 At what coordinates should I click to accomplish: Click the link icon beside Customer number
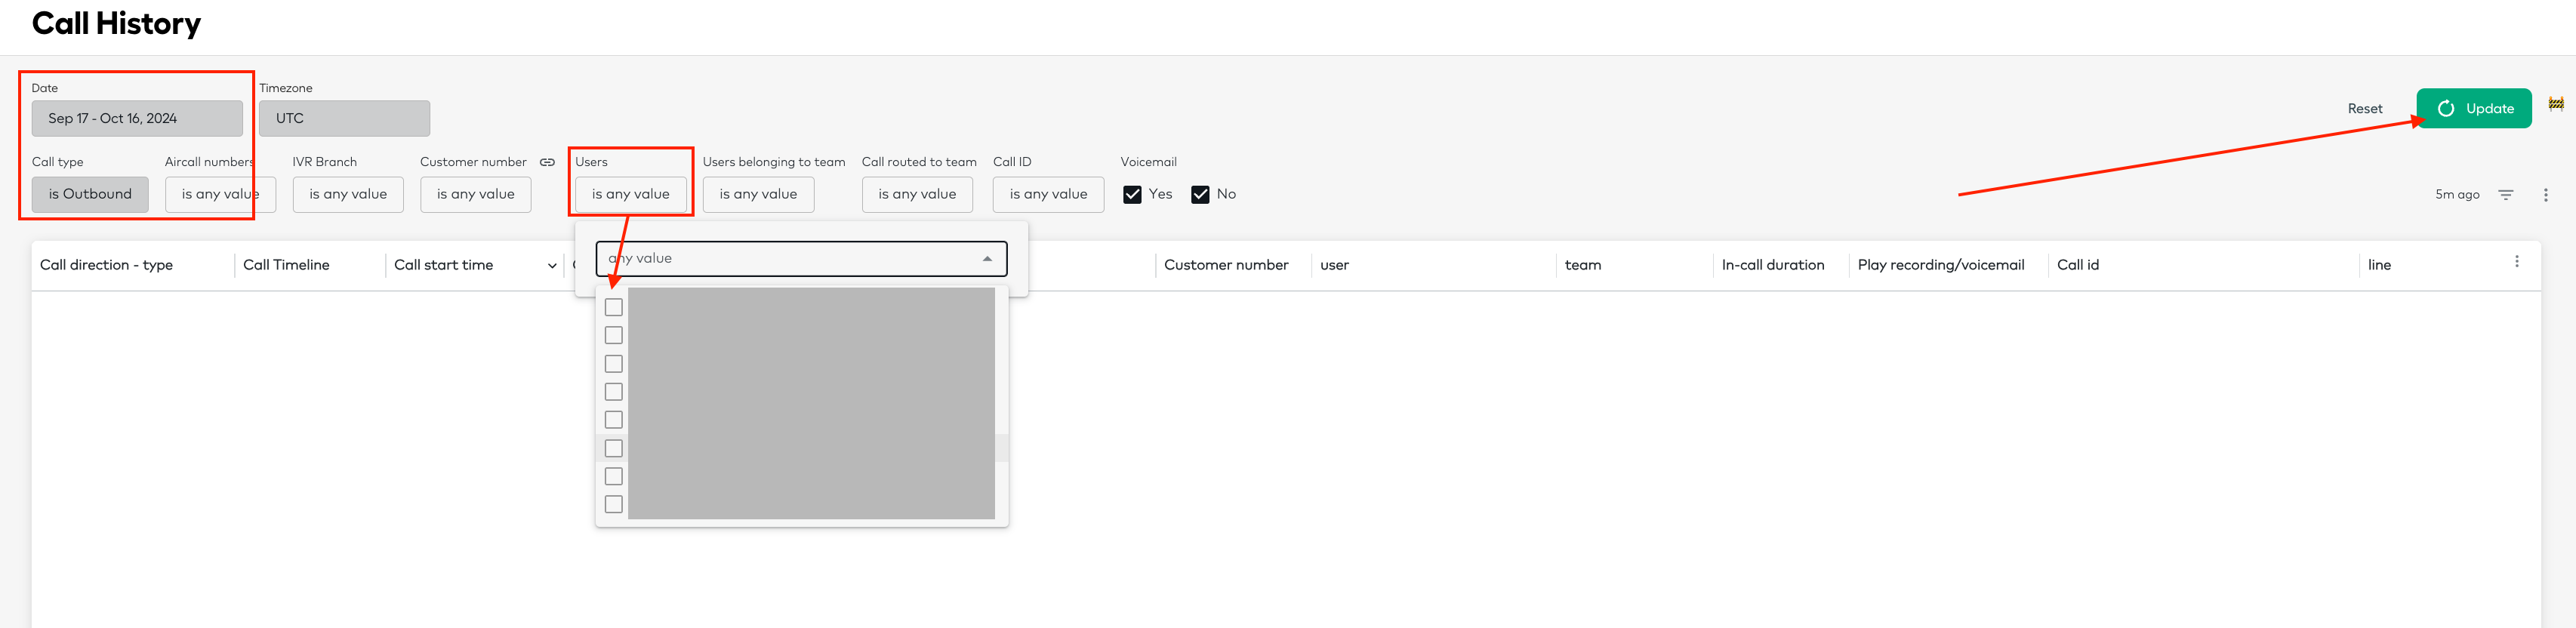click(x=547, y=162)
